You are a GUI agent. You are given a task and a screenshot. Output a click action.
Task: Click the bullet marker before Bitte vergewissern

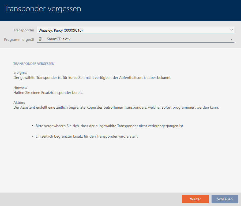32,126
